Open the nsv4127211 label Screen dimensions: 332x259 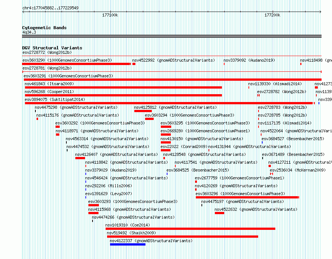(x=300, y=162)
